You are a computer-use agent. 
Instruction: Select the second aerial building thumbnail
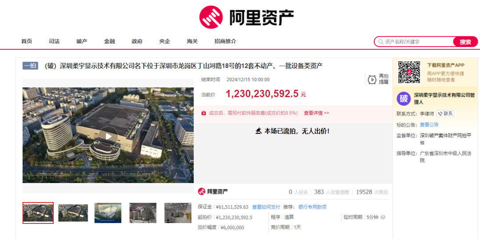(x=73, y=213)
